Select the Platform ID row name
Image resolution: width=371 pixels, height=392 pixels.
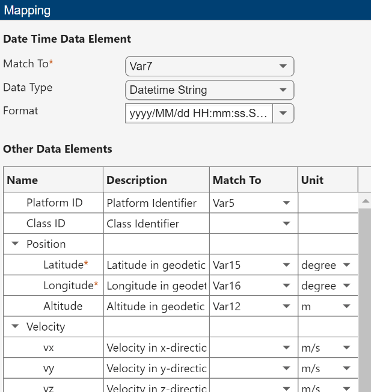point(55,203)
